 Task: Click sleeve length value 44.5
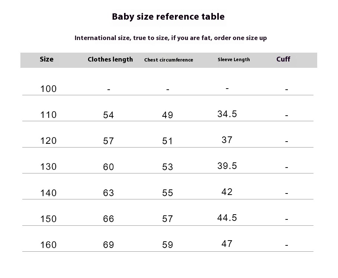227,218
